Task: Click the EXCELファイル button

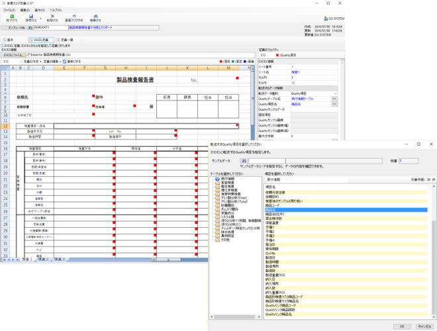Action: pyautogui.click(x=13, y=55)
